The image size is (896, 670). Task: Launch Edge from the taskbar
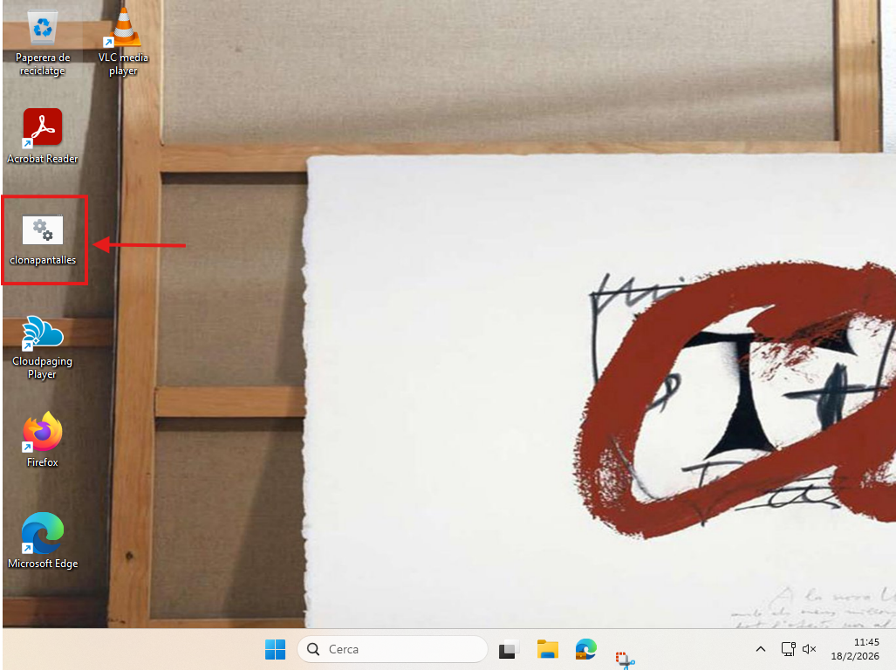tap(585, 649)
